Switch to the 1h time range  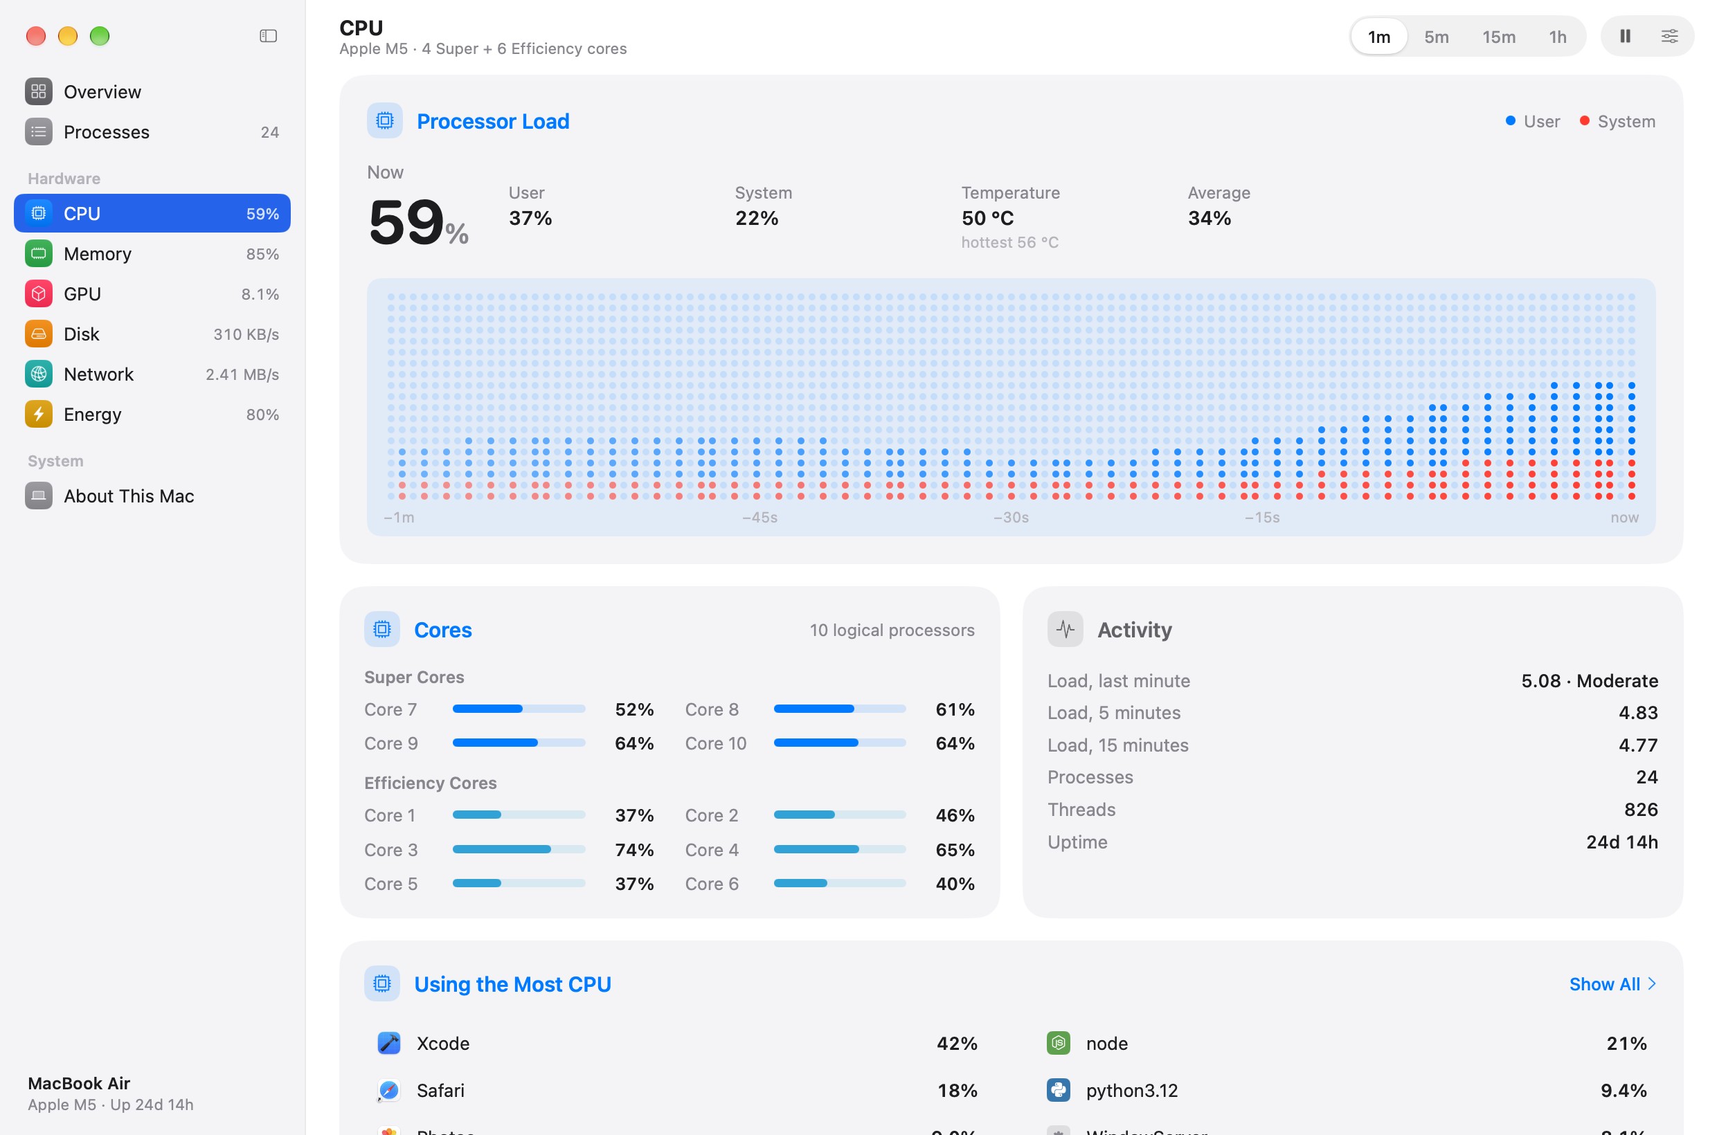click(1557, 36)
